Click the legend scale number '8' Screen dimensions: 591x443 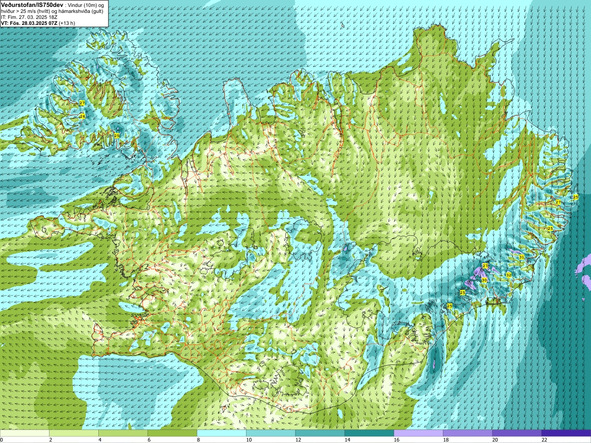(x=198, y=440)
